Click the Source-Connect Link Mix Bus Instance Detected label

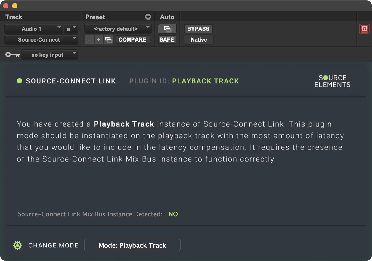tap(90, 214)
